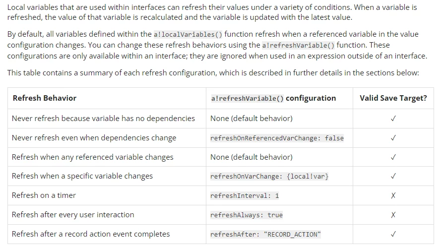Click Refresh after a record action event completes
The height and width of the screenshot is (249, 442).
coord(91,234)
